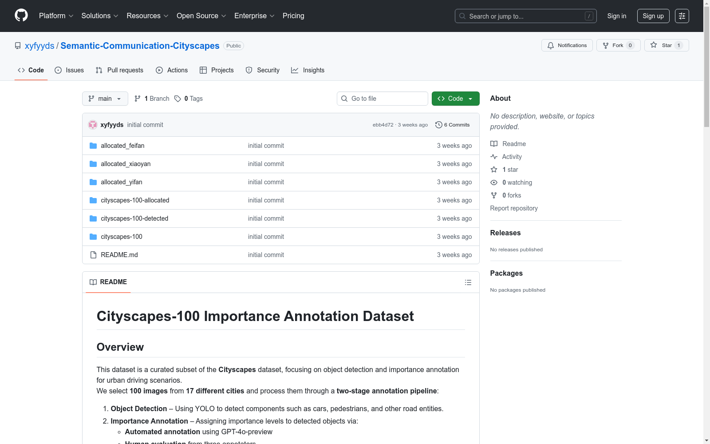Expand the Platform menu
The image size is (710, 444).
(x=56, y=16)
